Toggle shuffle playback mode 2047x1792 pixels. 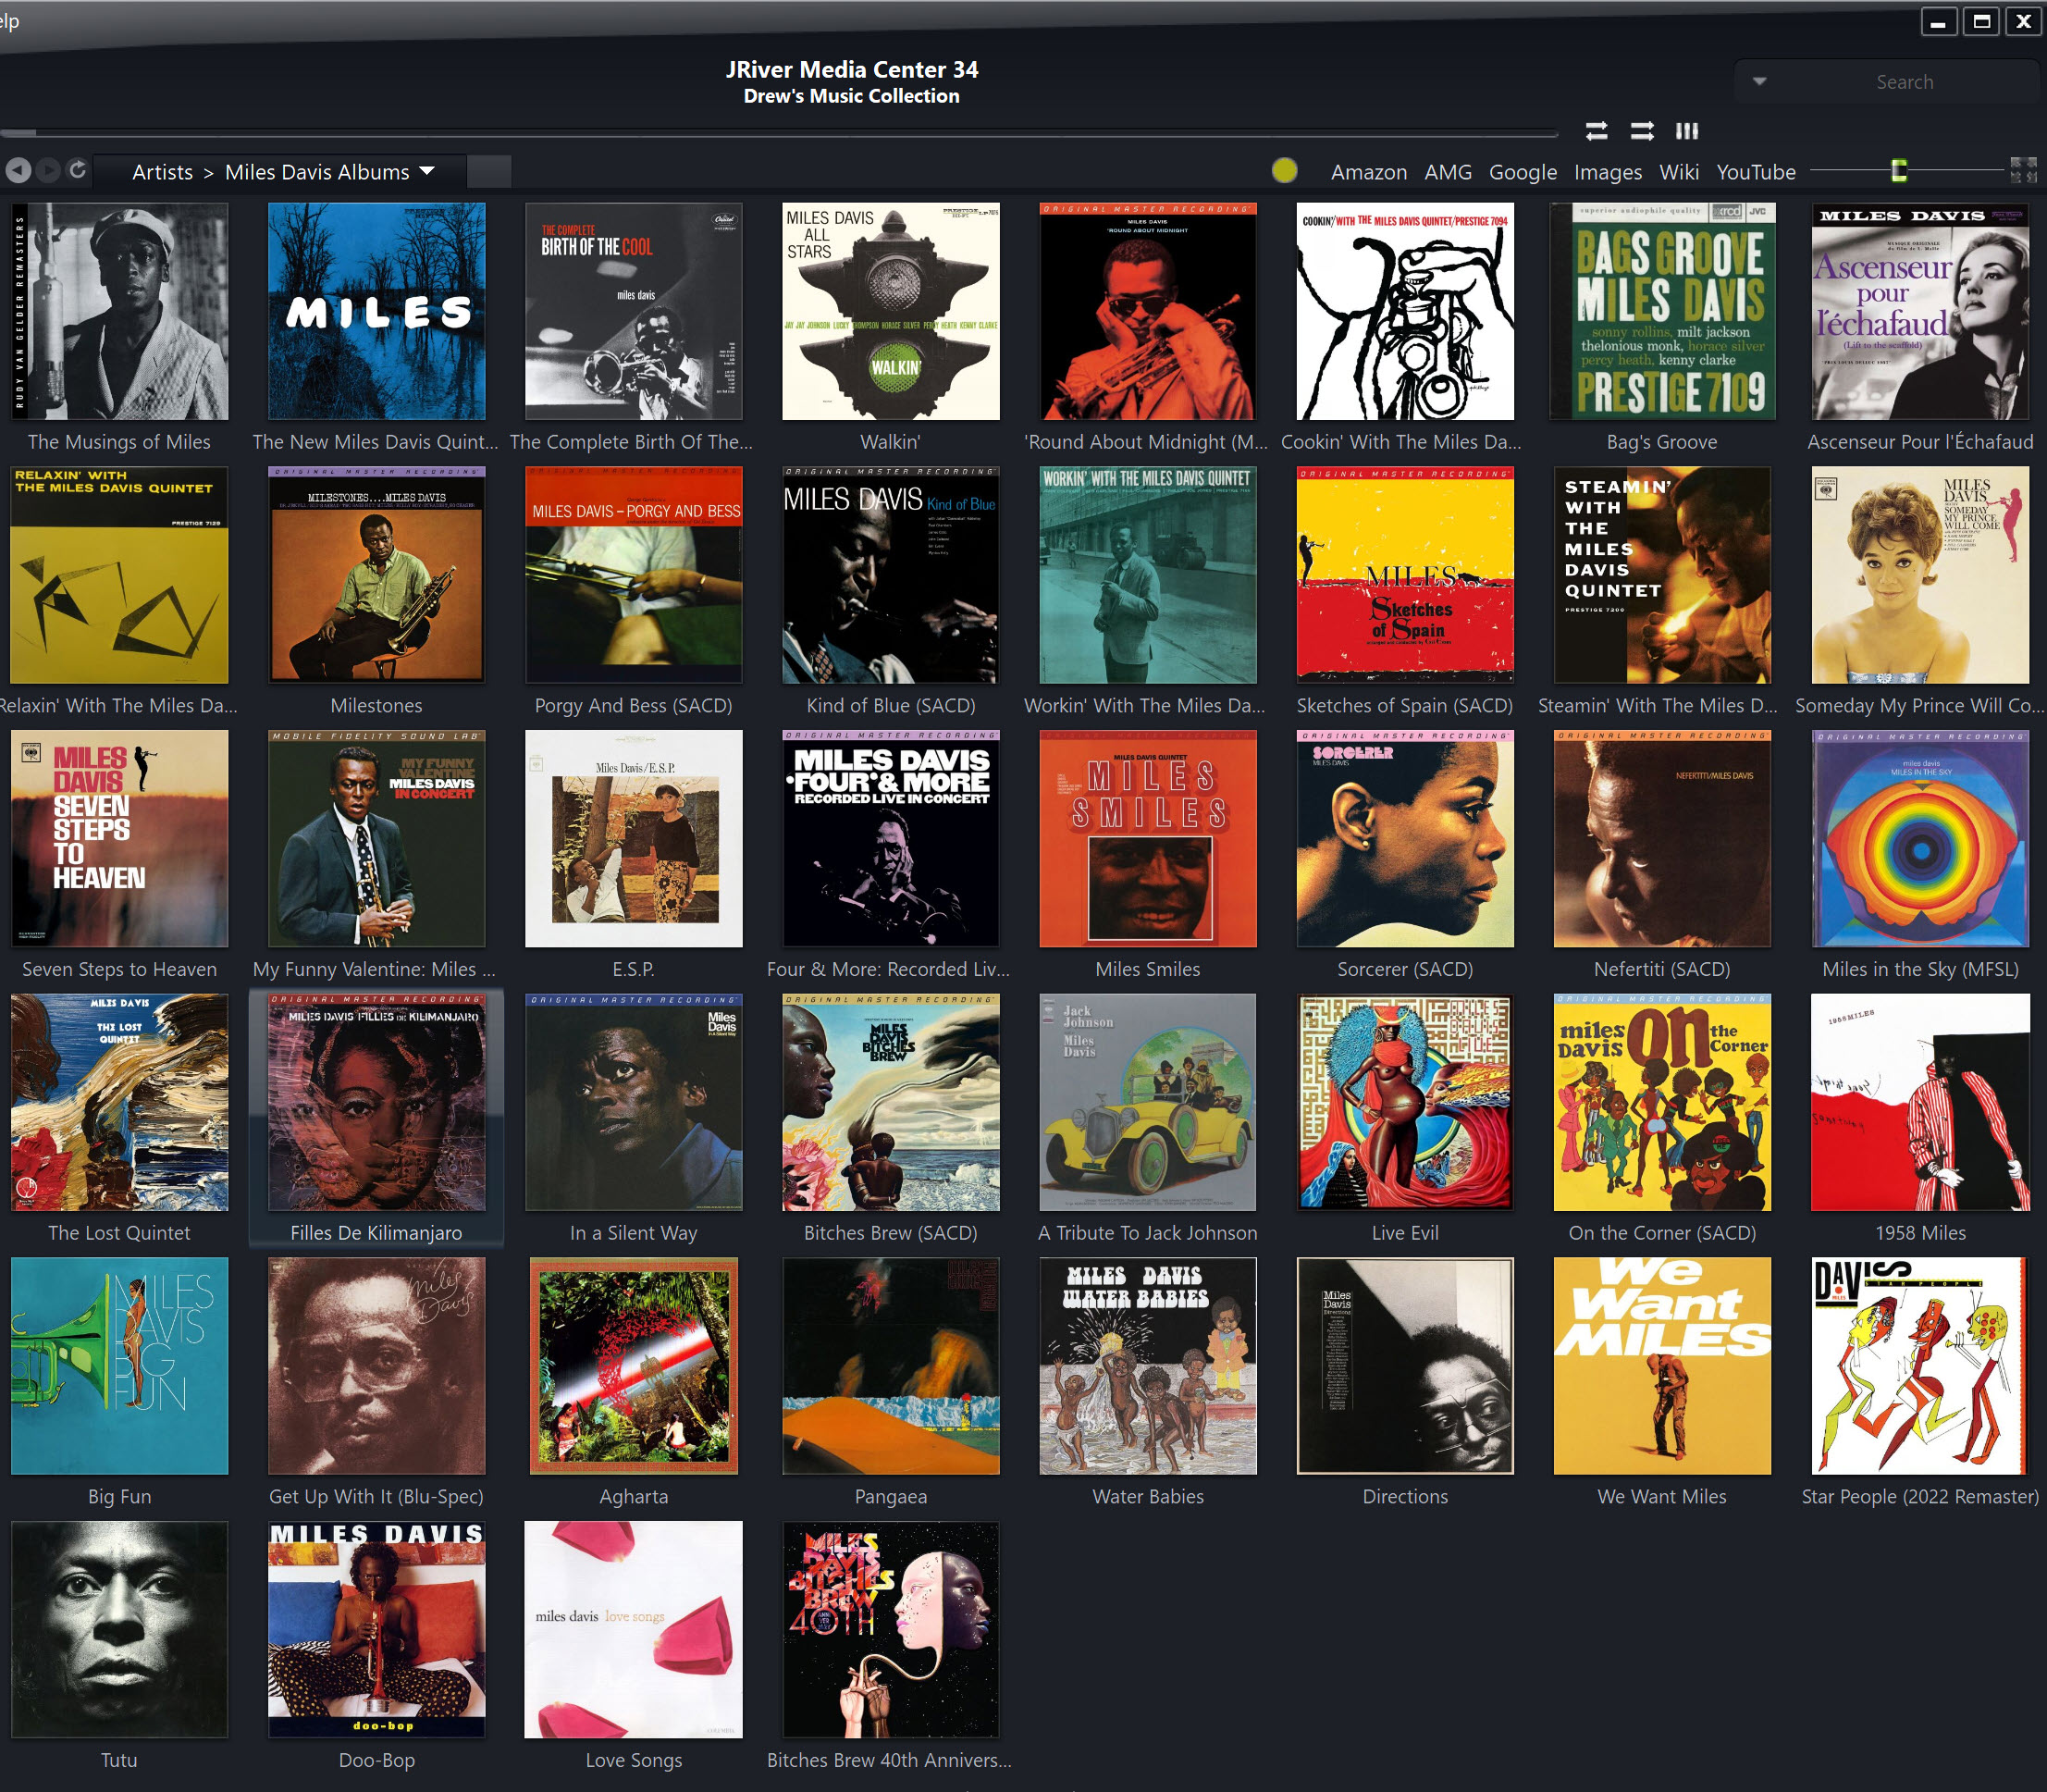click(1641, 131)
